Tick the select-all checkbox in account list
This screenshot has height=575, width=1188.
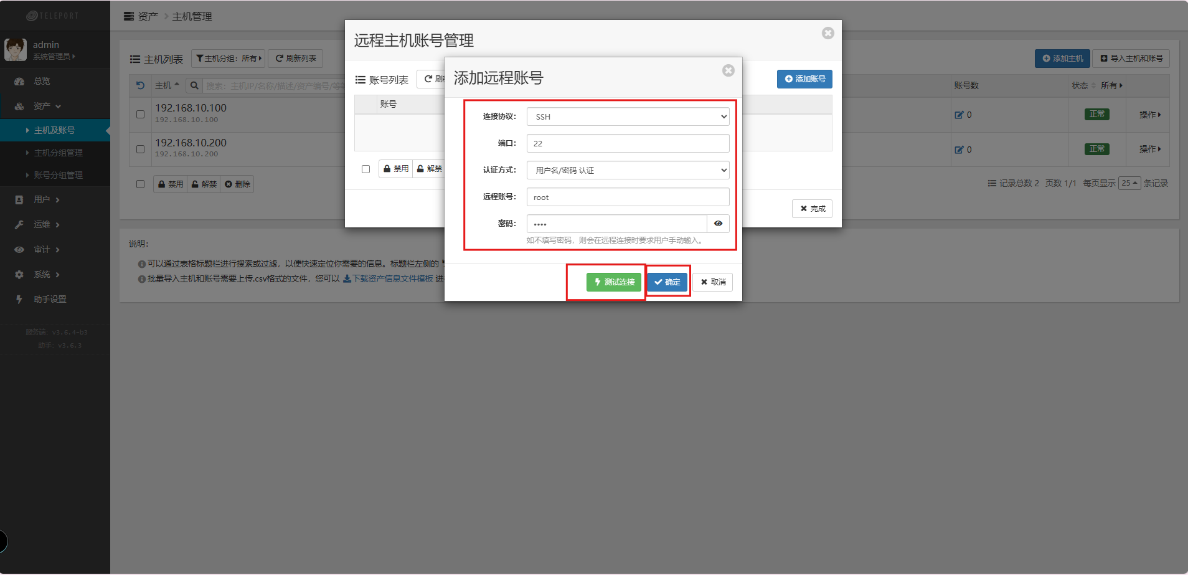(x=365, y=169)
